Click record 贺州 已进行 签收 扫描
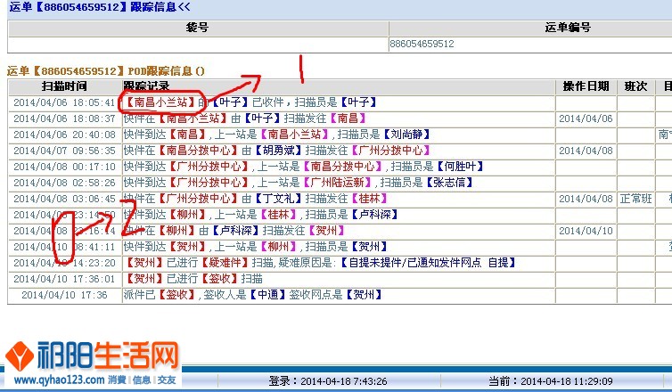Viewport: 672px width, 392px height. pos(193,279)
